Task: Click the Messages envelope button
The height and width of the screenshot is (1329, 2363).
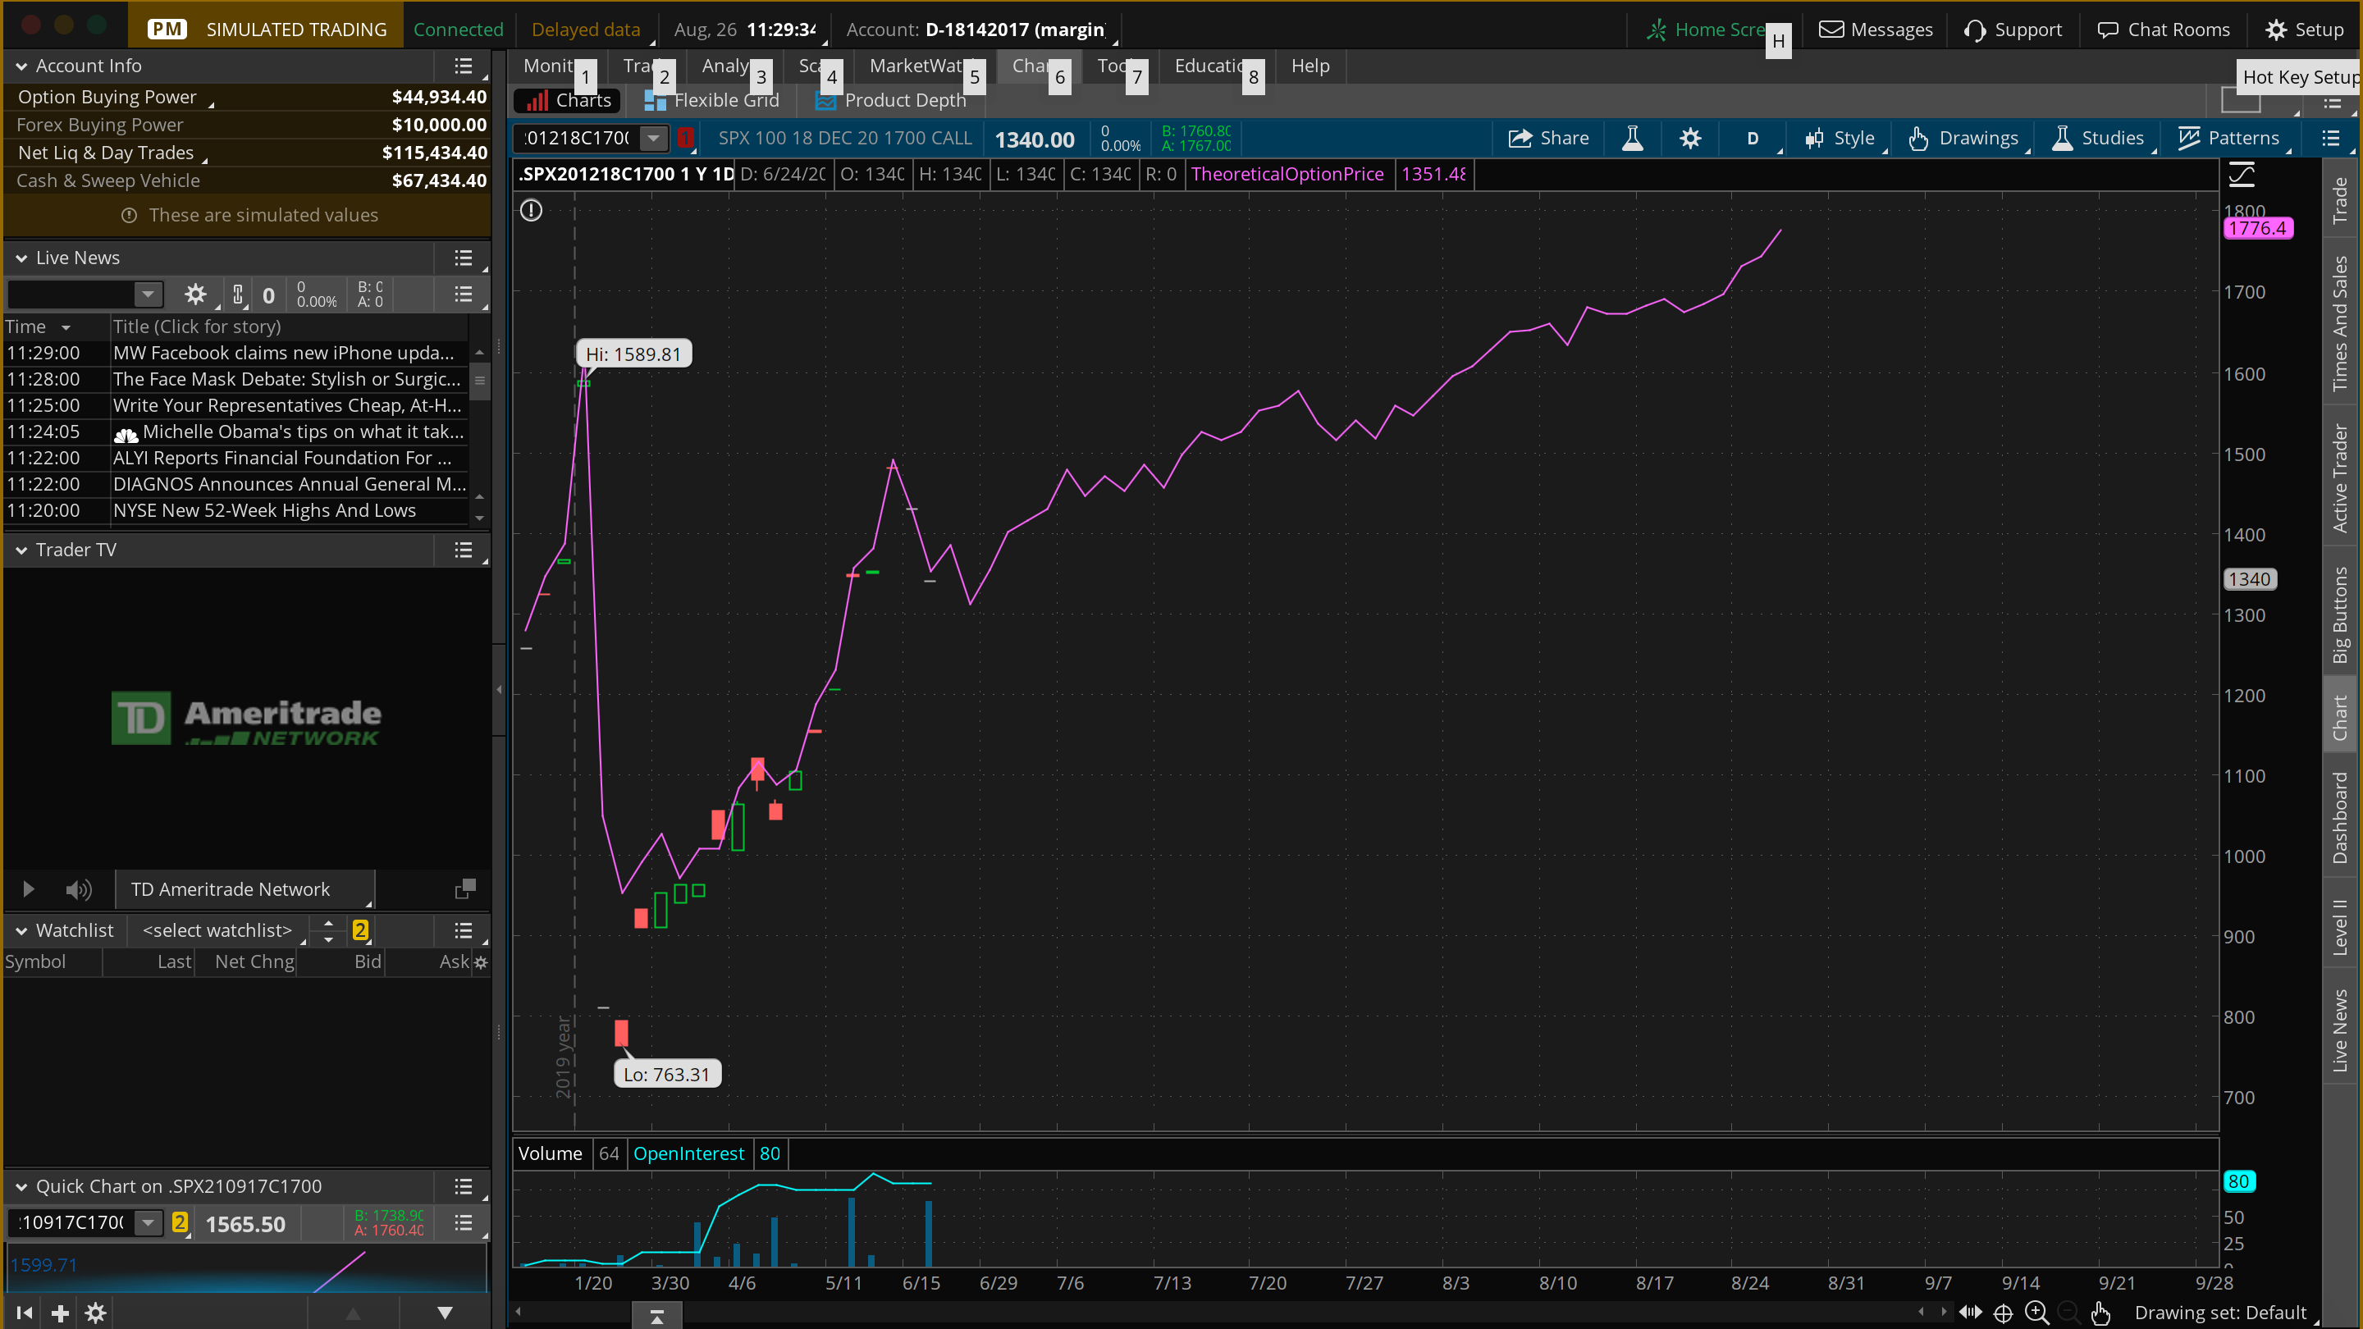Action: tap(1875, 30)
